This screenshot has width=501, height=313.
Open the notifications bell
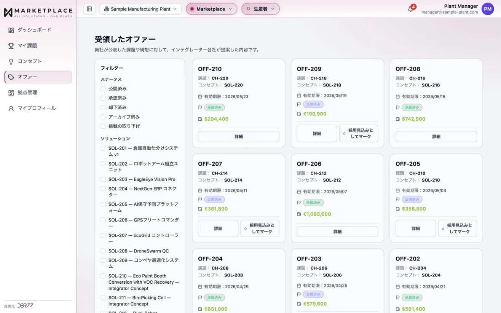click(410, 9)
